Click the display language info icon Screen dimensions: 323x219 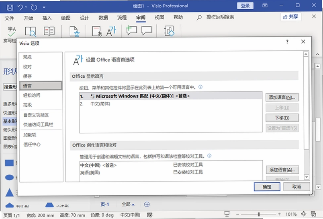[x=200, y=87]
